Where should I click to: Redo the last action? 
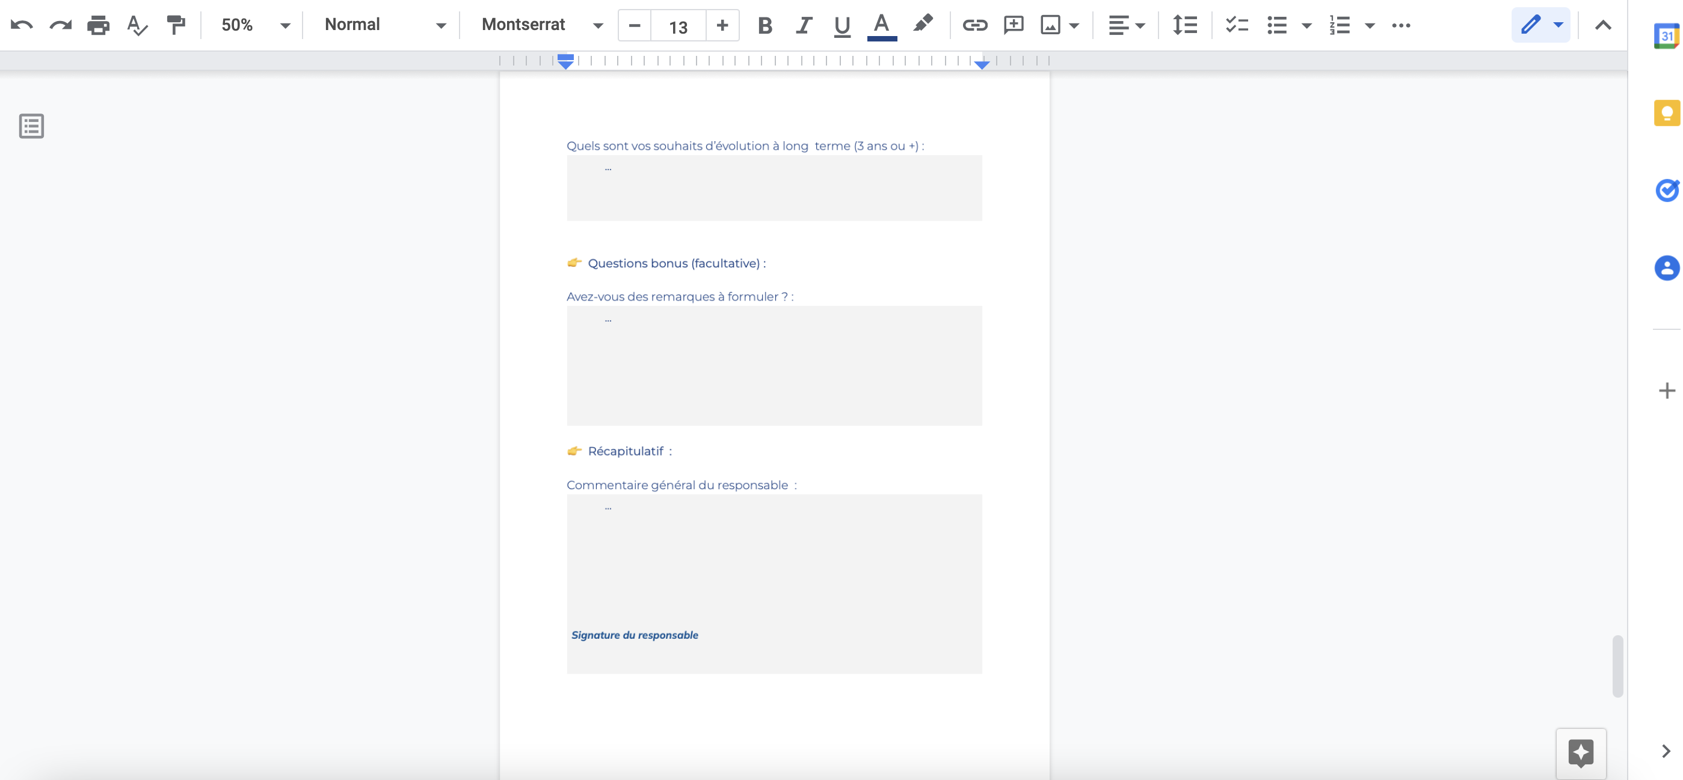click(60, 25)
